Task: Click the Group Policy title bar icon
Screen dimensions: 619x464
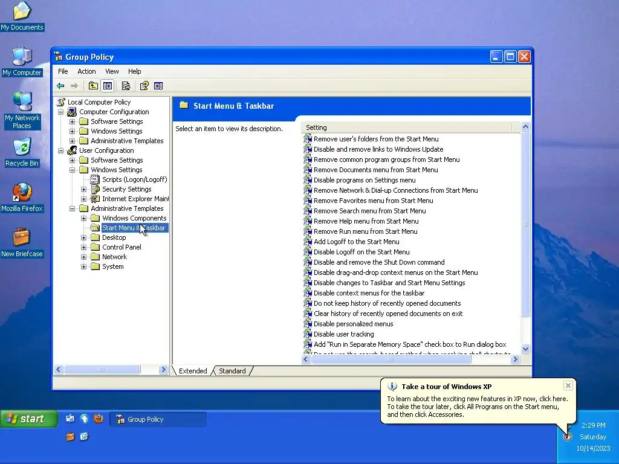Action: (59, 56)
